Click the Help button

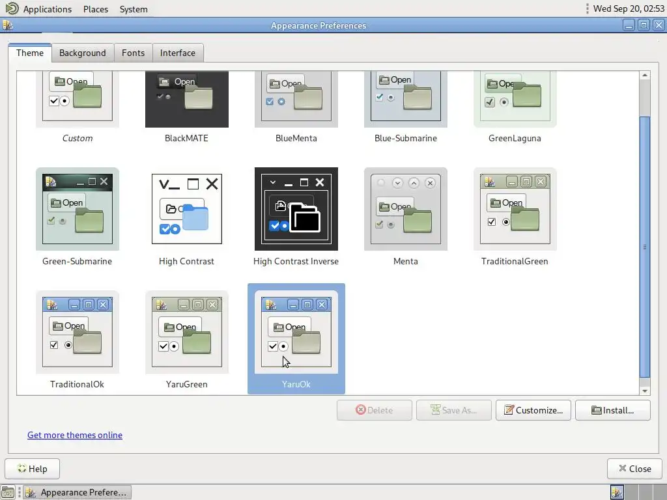[x=33, y=469]
